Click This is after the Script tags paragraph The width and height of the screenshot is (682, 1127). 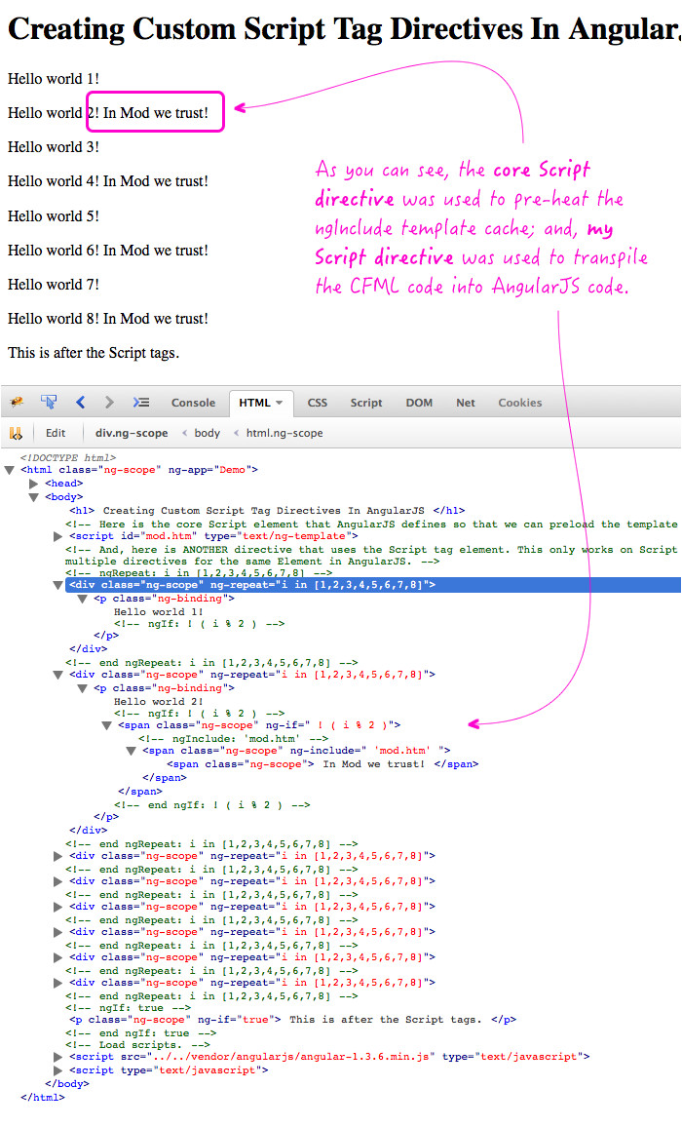click(94, 353)
